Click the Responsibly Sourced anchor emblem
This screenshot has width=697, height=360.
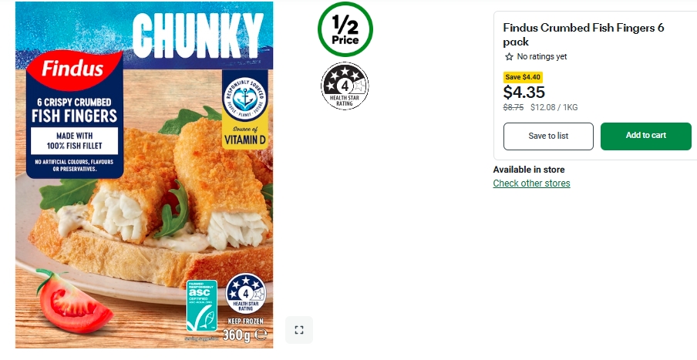point(245,98)
